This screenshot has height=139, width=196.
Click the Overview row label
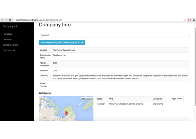coord(44,76)
